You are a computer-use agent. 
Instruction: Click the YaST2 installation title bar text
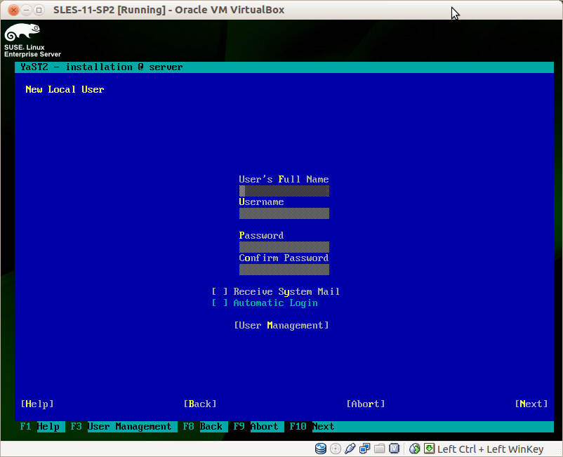click(102, 67)
